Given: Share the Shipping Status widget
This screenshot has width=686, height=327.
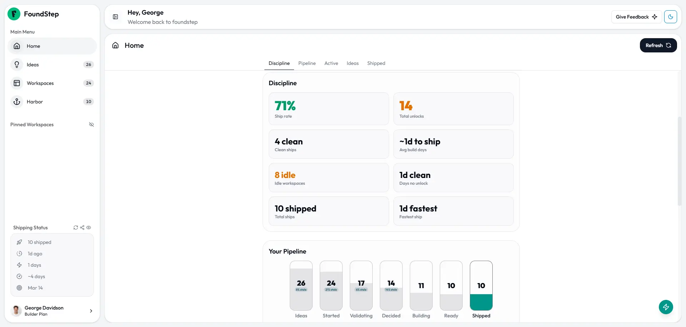Looking at the screenshot, I should 82,228.
